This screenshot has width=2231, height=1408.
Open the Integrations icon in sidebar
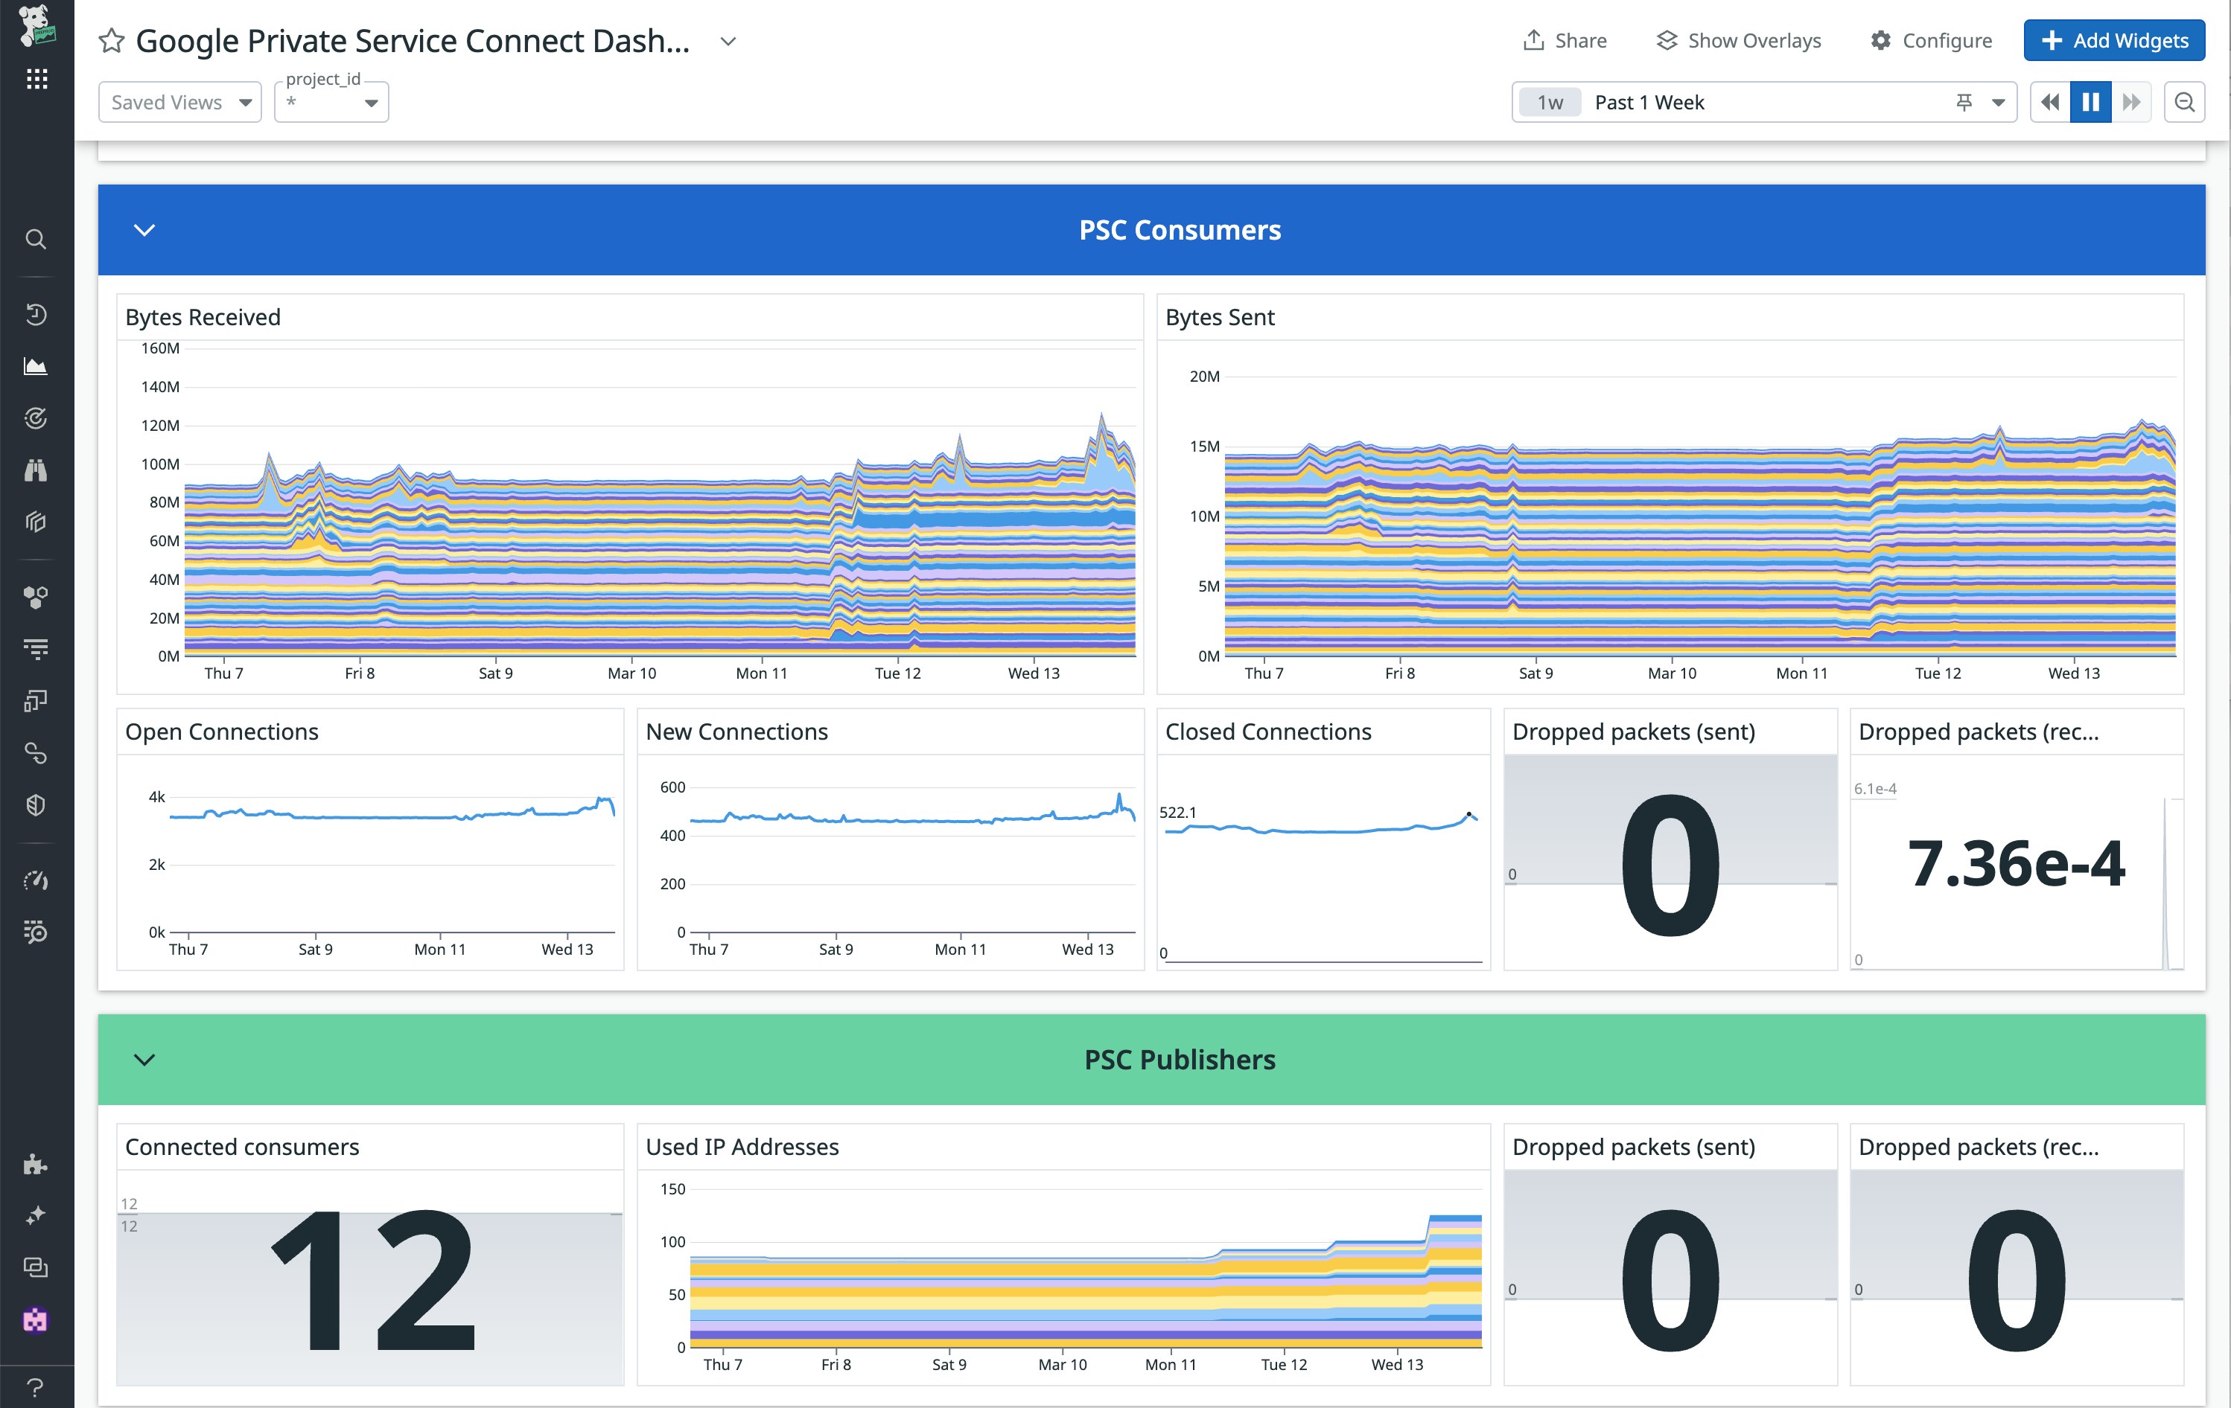click(x=36, y=1165)
